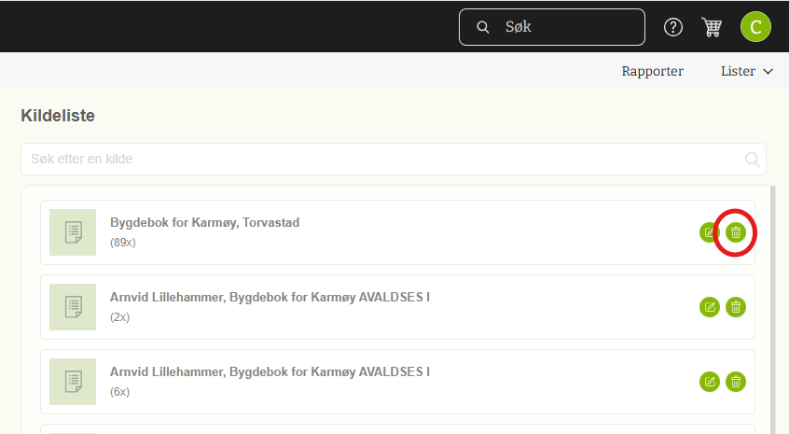Click the search icon in the top bar

coord(483,27)
